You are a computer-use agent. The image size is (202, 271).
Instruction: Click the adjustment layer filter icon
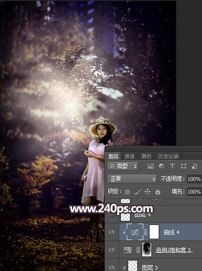(161, 166)
